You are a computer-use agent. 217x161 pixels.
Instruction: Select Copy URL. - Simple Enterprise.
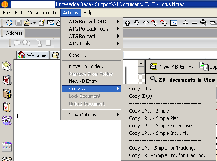pyautogui.click(x=161, y=126)
